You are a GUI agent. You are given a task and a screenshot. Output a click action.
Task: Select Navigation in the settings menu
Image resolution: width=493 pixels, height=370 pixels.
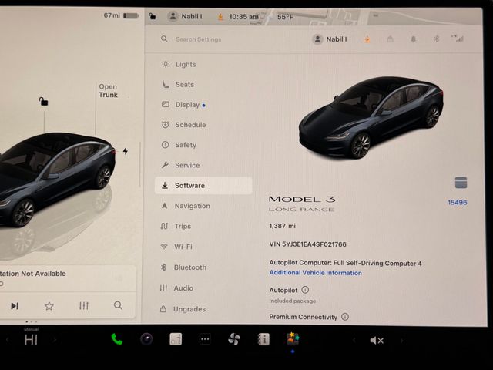click(192, 206)
